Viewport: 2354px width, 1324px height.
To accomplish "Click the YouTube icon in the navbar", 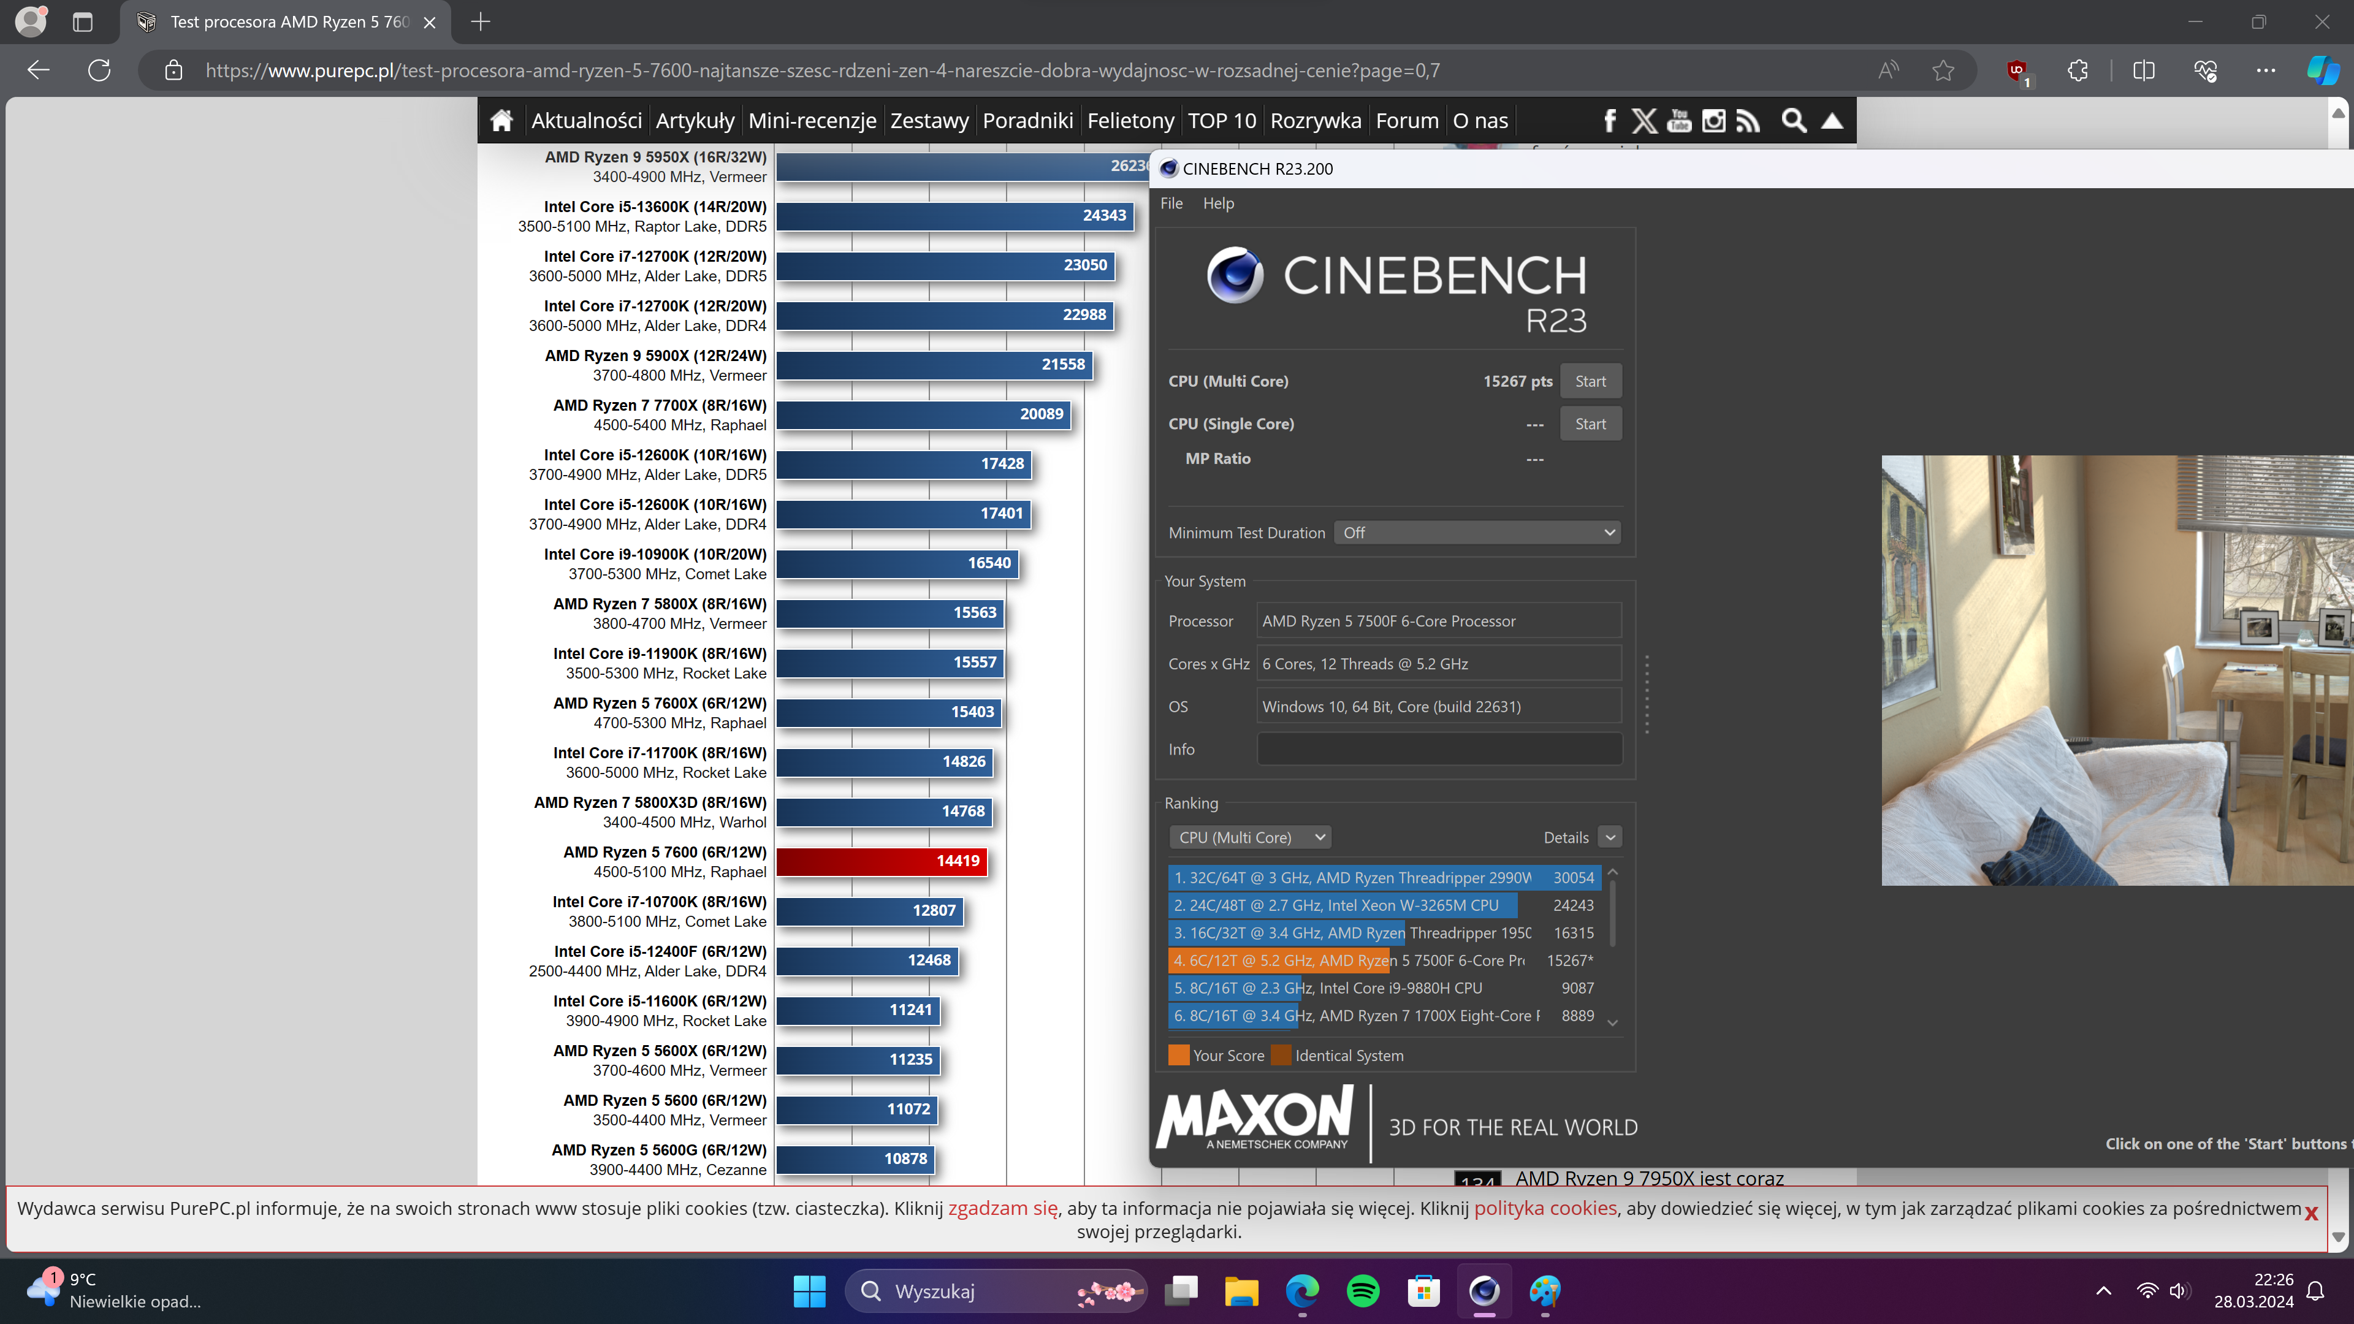I will point(1678,121).
